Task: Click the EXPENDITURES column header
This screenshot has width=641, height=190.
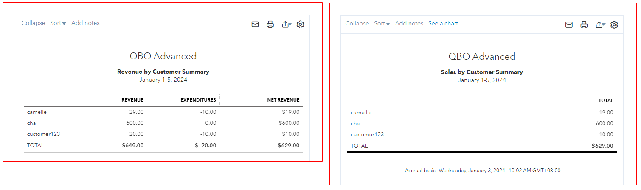Action: pos(198,100)
